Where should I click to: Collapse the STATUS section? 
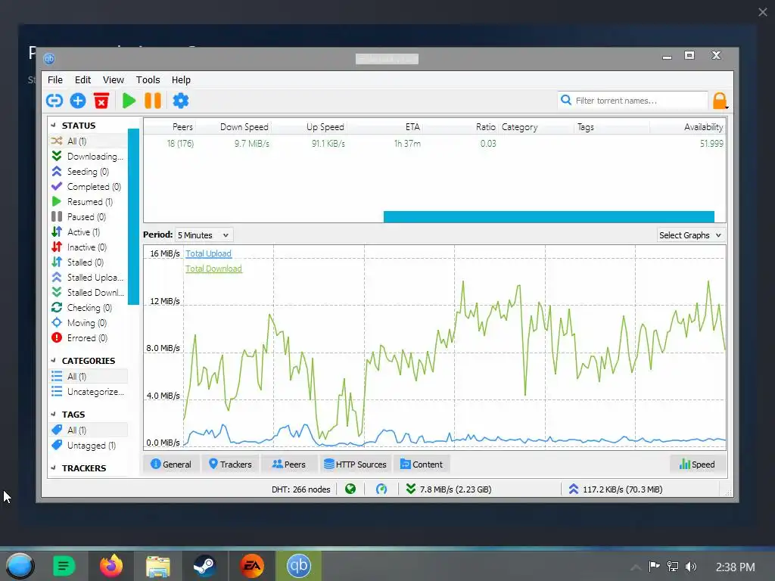pyautogui.click(x=54, y=126)
